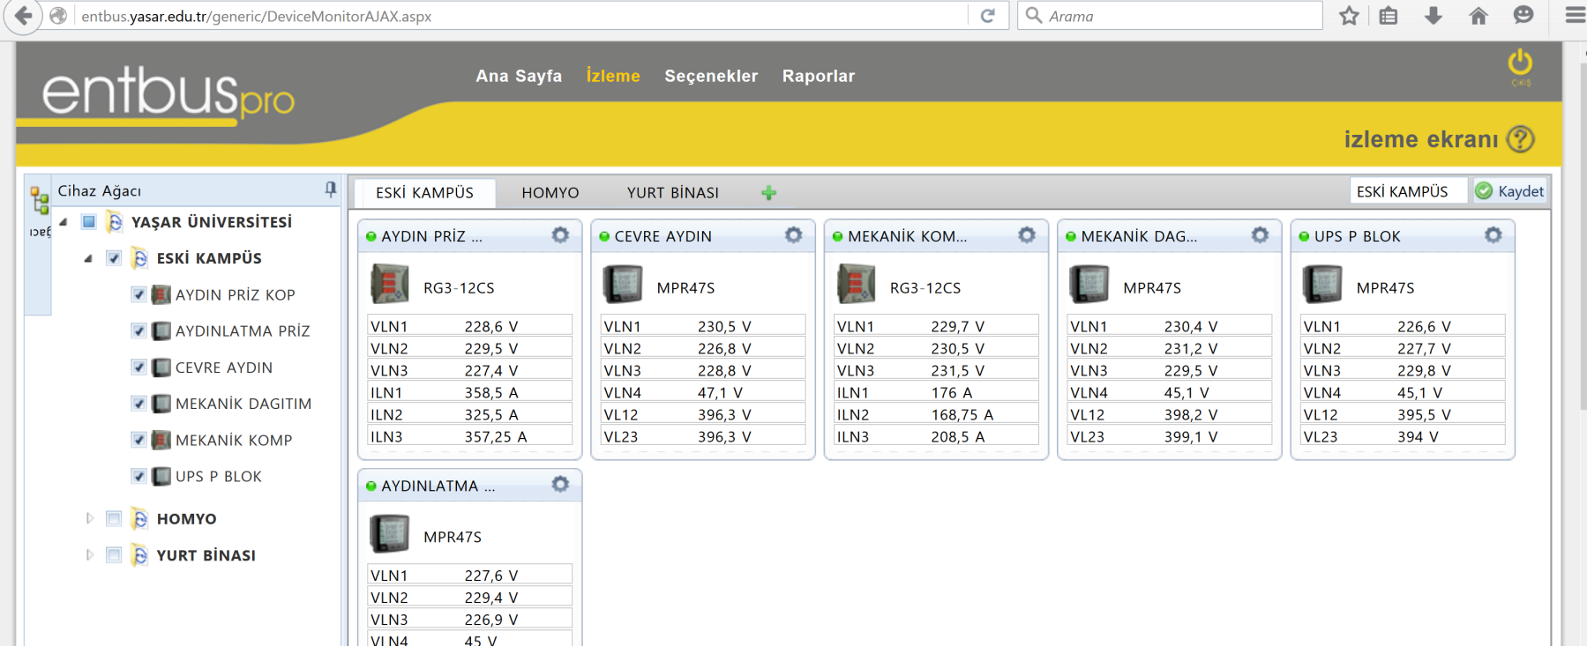This screenshot has width=1587, height=646.
Task: Click the browser URL address bar
Action: click(520, 16)
